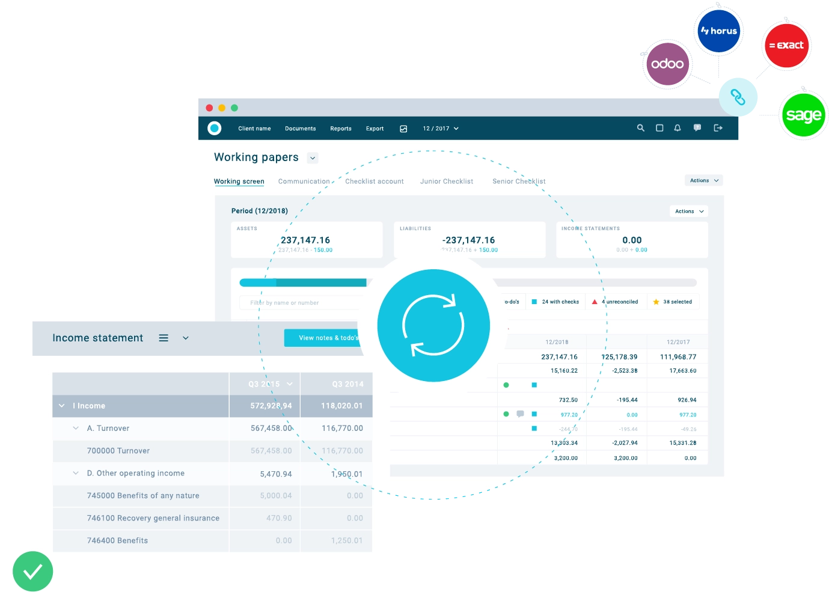Select the Sage logo bubble
Screen dimensions: 829x604
(x=804, y=115)
